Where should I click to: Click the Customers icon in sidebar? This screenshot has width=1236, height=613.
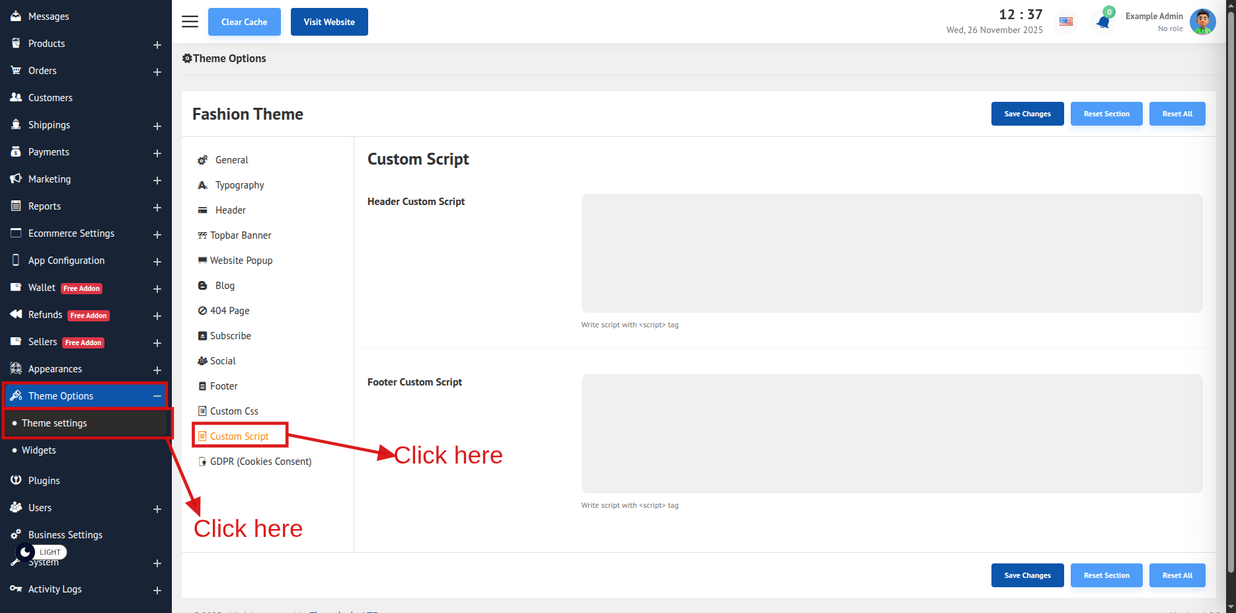click(x=16, y=97)
